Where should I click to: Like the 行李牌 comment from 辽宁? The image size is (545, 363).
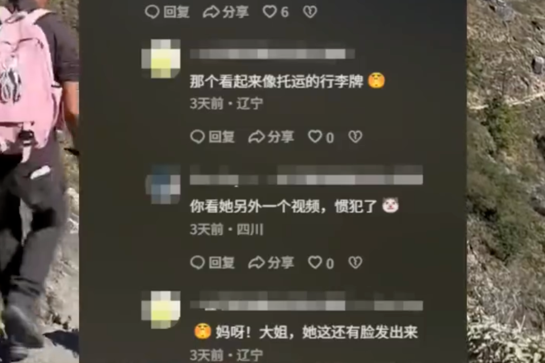[x=321, y=137]
